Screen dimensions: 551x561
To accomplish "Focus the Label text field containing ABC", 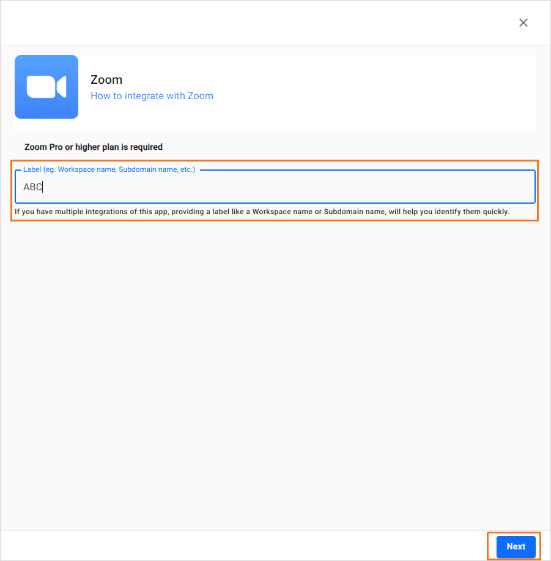I will 275,187.
